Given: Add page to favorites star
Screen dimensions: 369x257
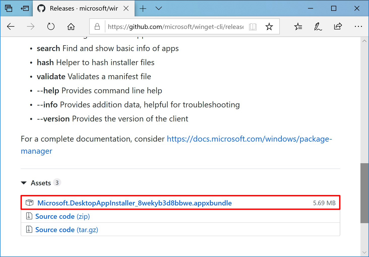Looking at the screenshot, I should coord(269,26).
